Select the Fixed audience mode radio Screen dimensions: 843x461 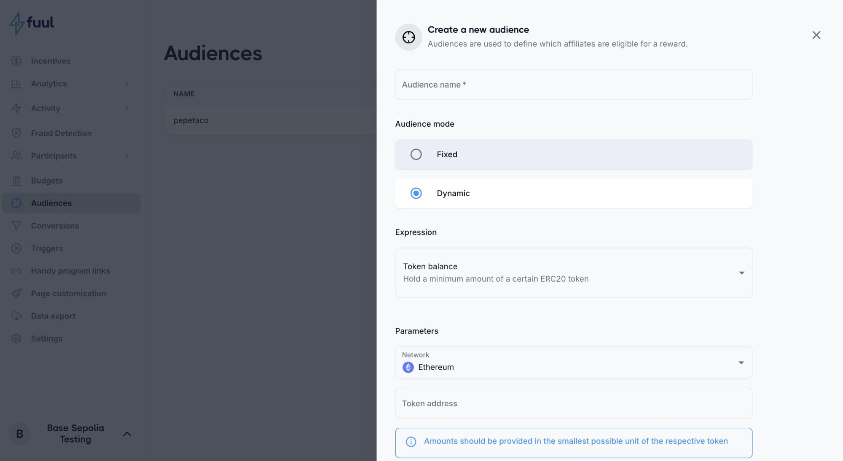click(416, 155)
